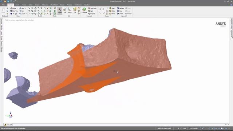Screen dimensions: 233x131
Task: Select the Zoom tool
Action: 22,14
